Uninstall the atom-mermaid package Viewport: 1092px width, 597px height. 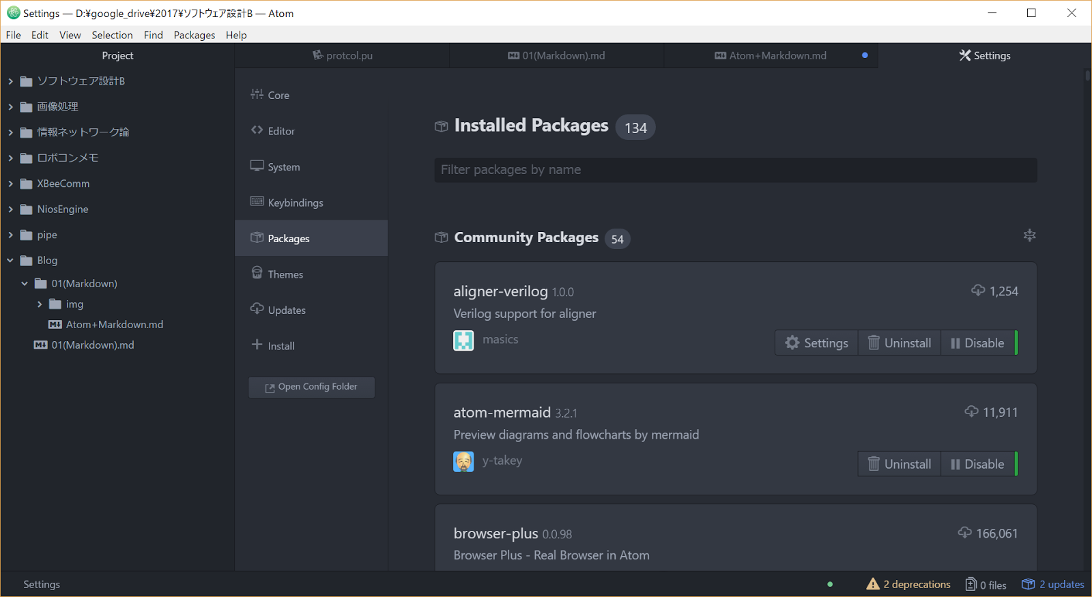900,464
